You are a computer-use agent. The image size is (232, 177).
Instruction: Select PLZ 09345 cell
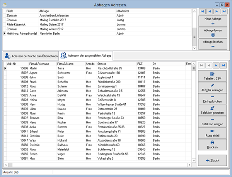point(145,149)
